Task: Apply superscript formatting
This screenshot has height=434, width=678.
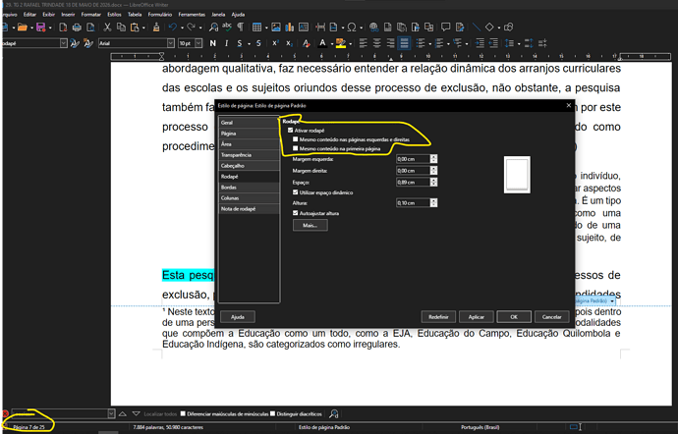Action: tap(275, 43)
